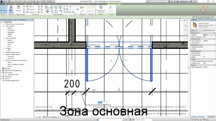This screenshot has width=216, height=121.
Task: Open the Аннотации ribbon tab
Action: click(45, 4)
